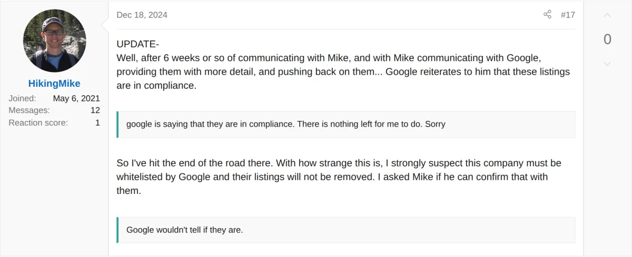This screenshot has height=257, width=632.
Task: Click the sentence "Well, after 6 weeks or so"
Action: tap(174, 57)
